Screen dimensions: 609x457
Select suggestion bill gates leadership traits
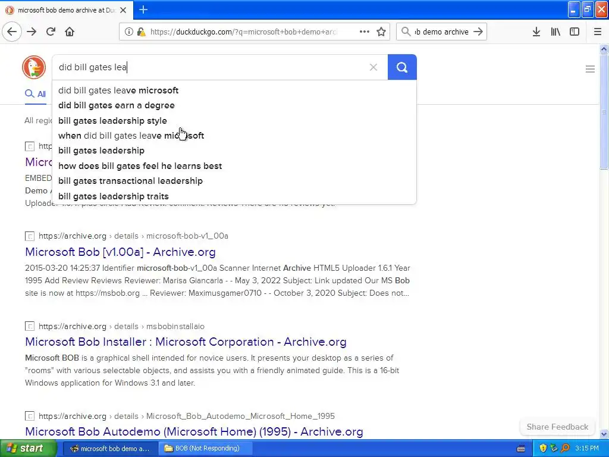234,196
